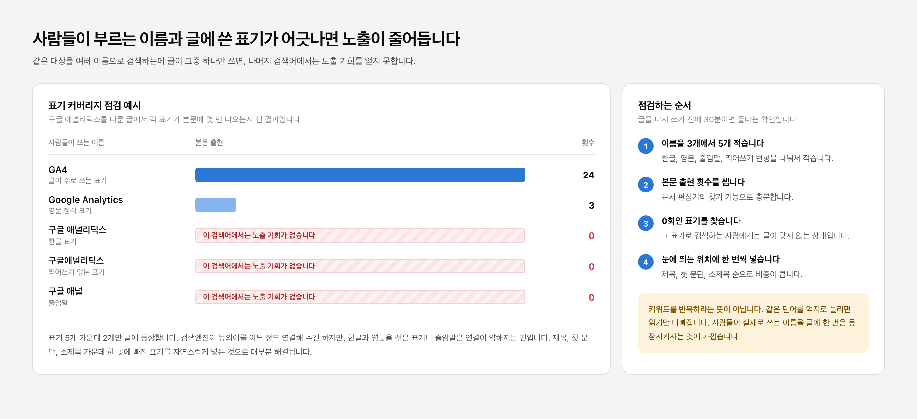The image size is (917, 419).
Task: Click the step title 눈에 띄는 위치에 한 번씩
Action: click(x=720, y=259)
